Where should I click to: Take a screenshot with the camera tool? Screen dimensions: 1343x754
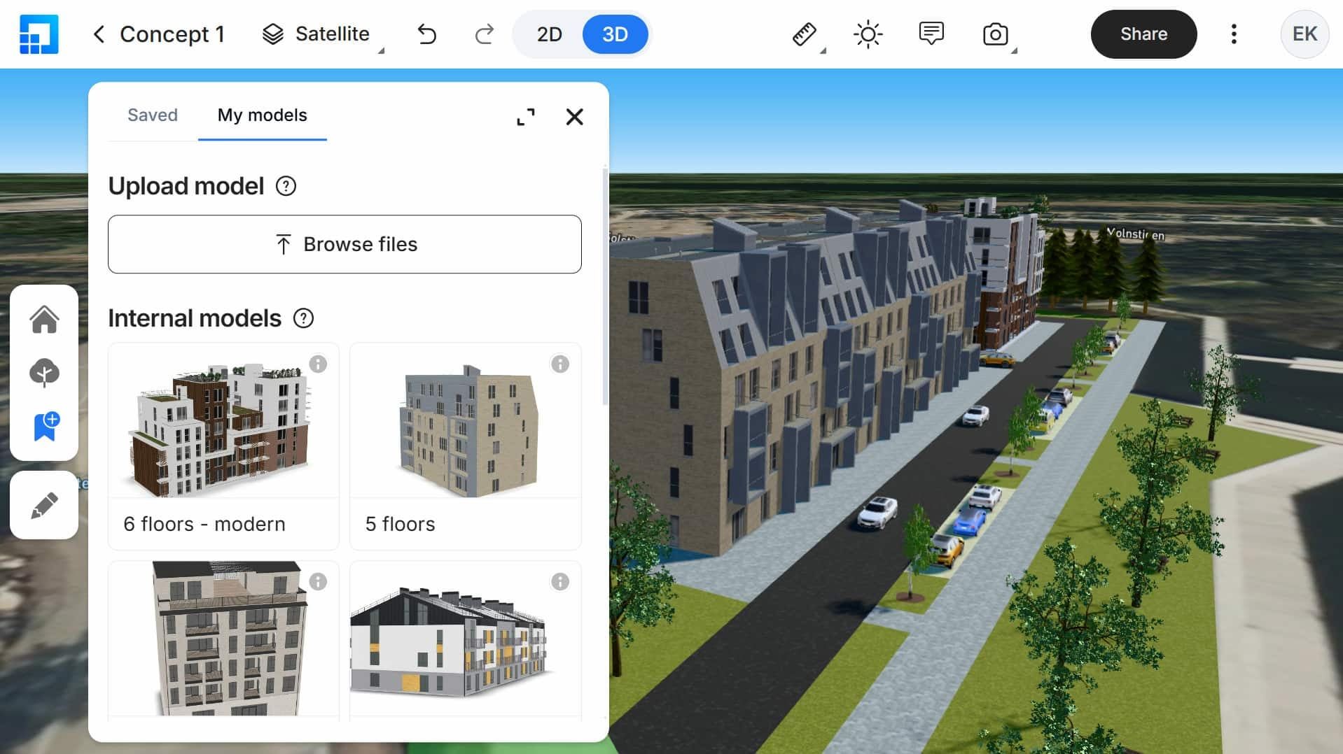coord(996,33)
